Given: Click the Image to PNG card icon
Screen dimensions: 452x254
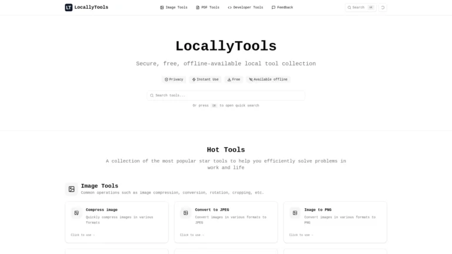Looking at the screenshot, I should point(295,213).
